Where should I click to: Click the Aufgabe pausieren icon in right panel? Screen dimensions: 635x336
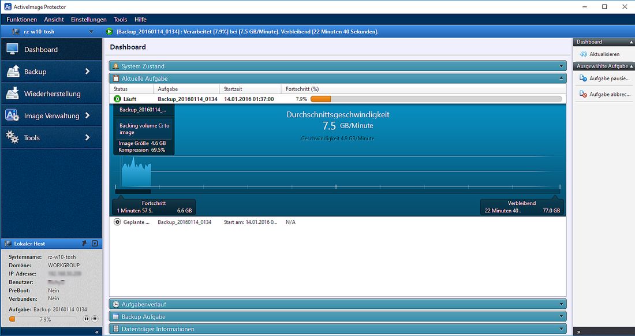pos(583,78)
